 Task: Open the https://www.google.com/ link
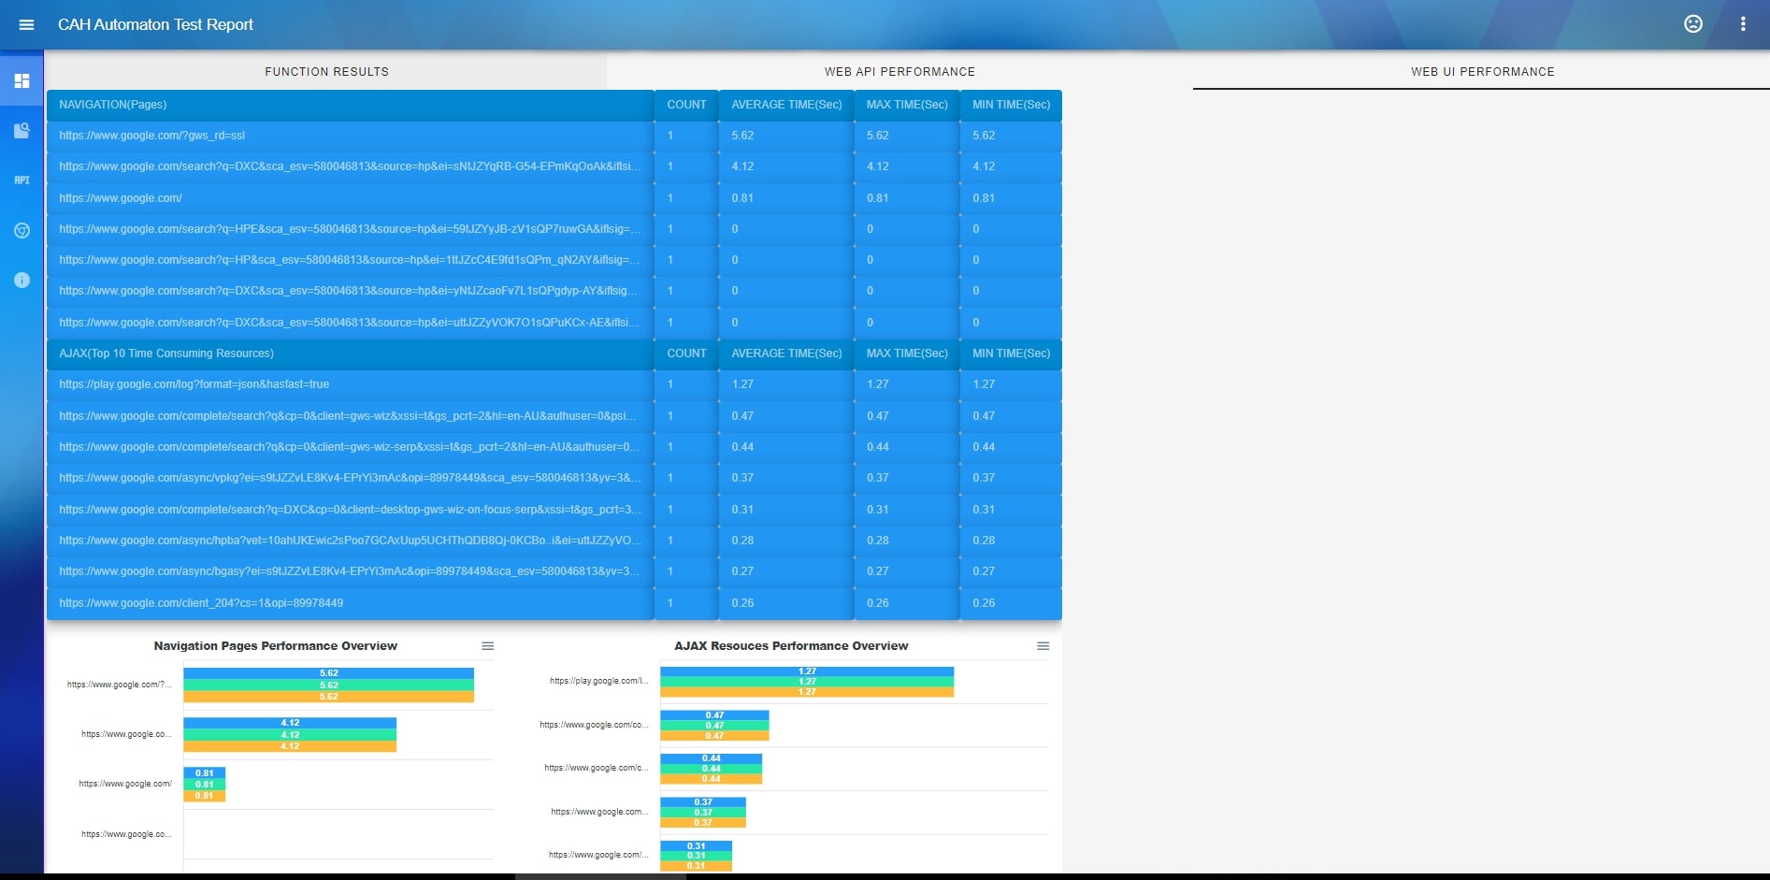pos(120,198)
